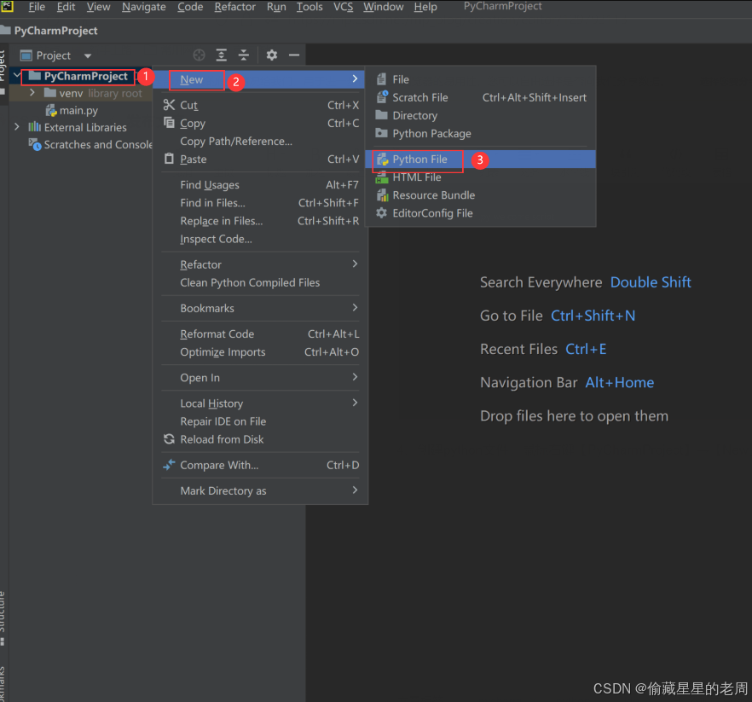Viewport: 752px width, 702px height.
Task: Open the Navigate menu
Action: pos(144,7)
